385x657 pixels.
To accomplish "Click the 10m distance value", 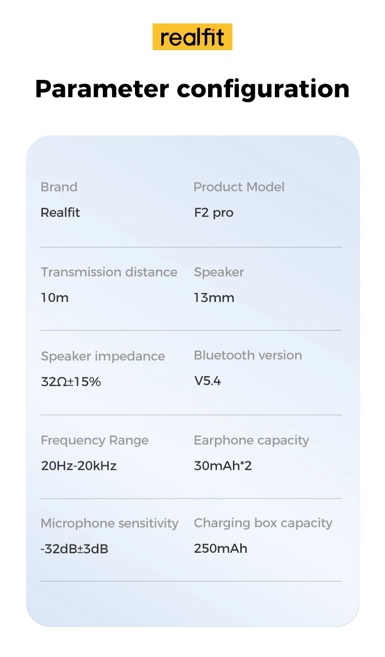I will (x=55, y=298).
